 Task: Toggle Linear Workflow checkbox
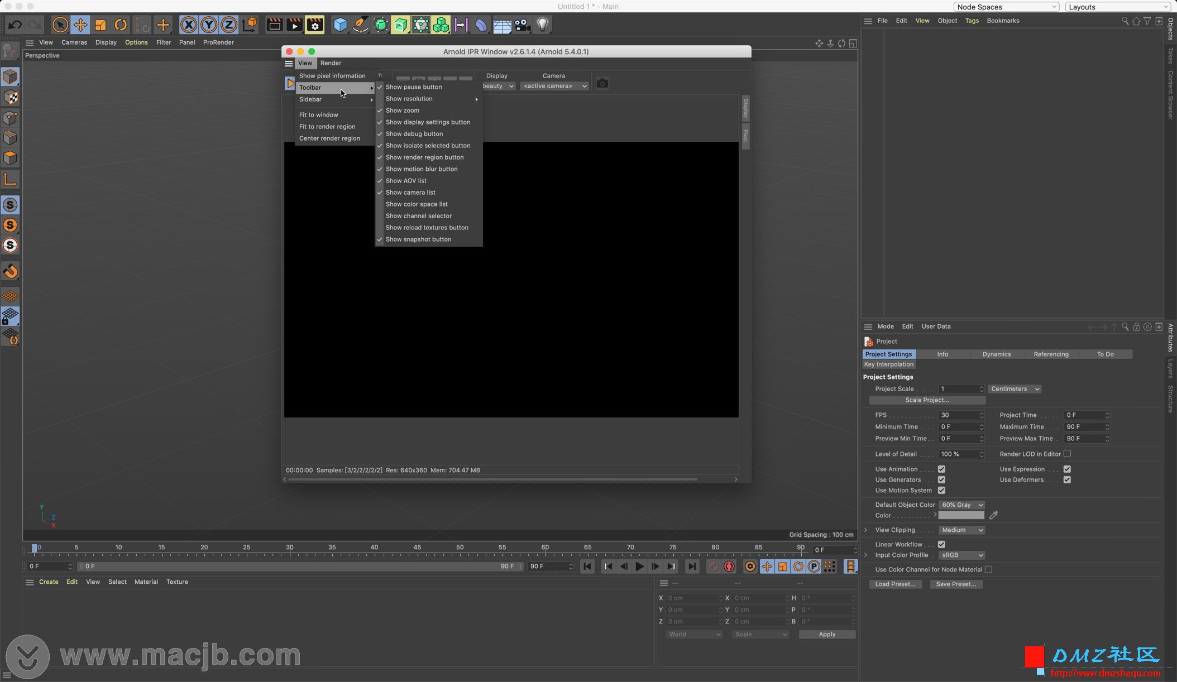pos(941,544)
